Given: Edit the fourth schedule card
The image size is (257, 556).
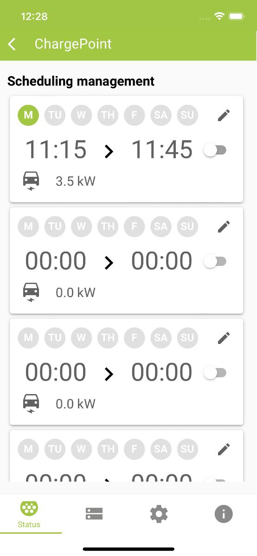Looking at the screenshot, I should click(x=224, y=449).
